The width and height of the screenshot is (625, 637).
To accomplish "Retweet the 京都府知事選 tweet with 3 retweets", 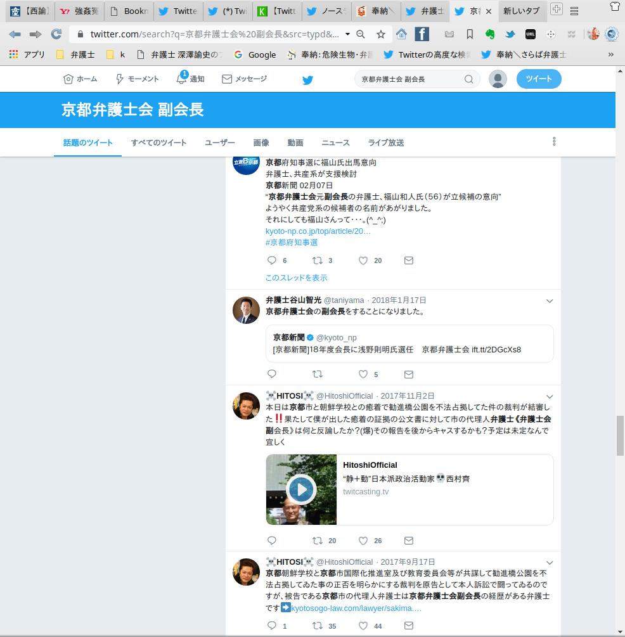I will click(318, 261).
